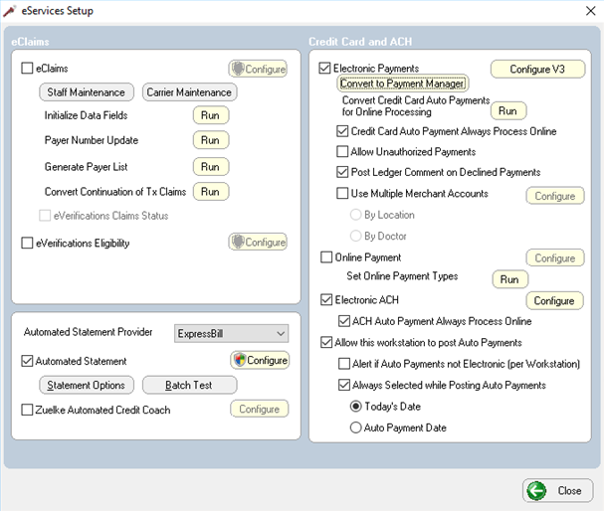Viewport: 604px width, 511px height.
Task: Click the Configure V3 button
Action: coord(537,70)
